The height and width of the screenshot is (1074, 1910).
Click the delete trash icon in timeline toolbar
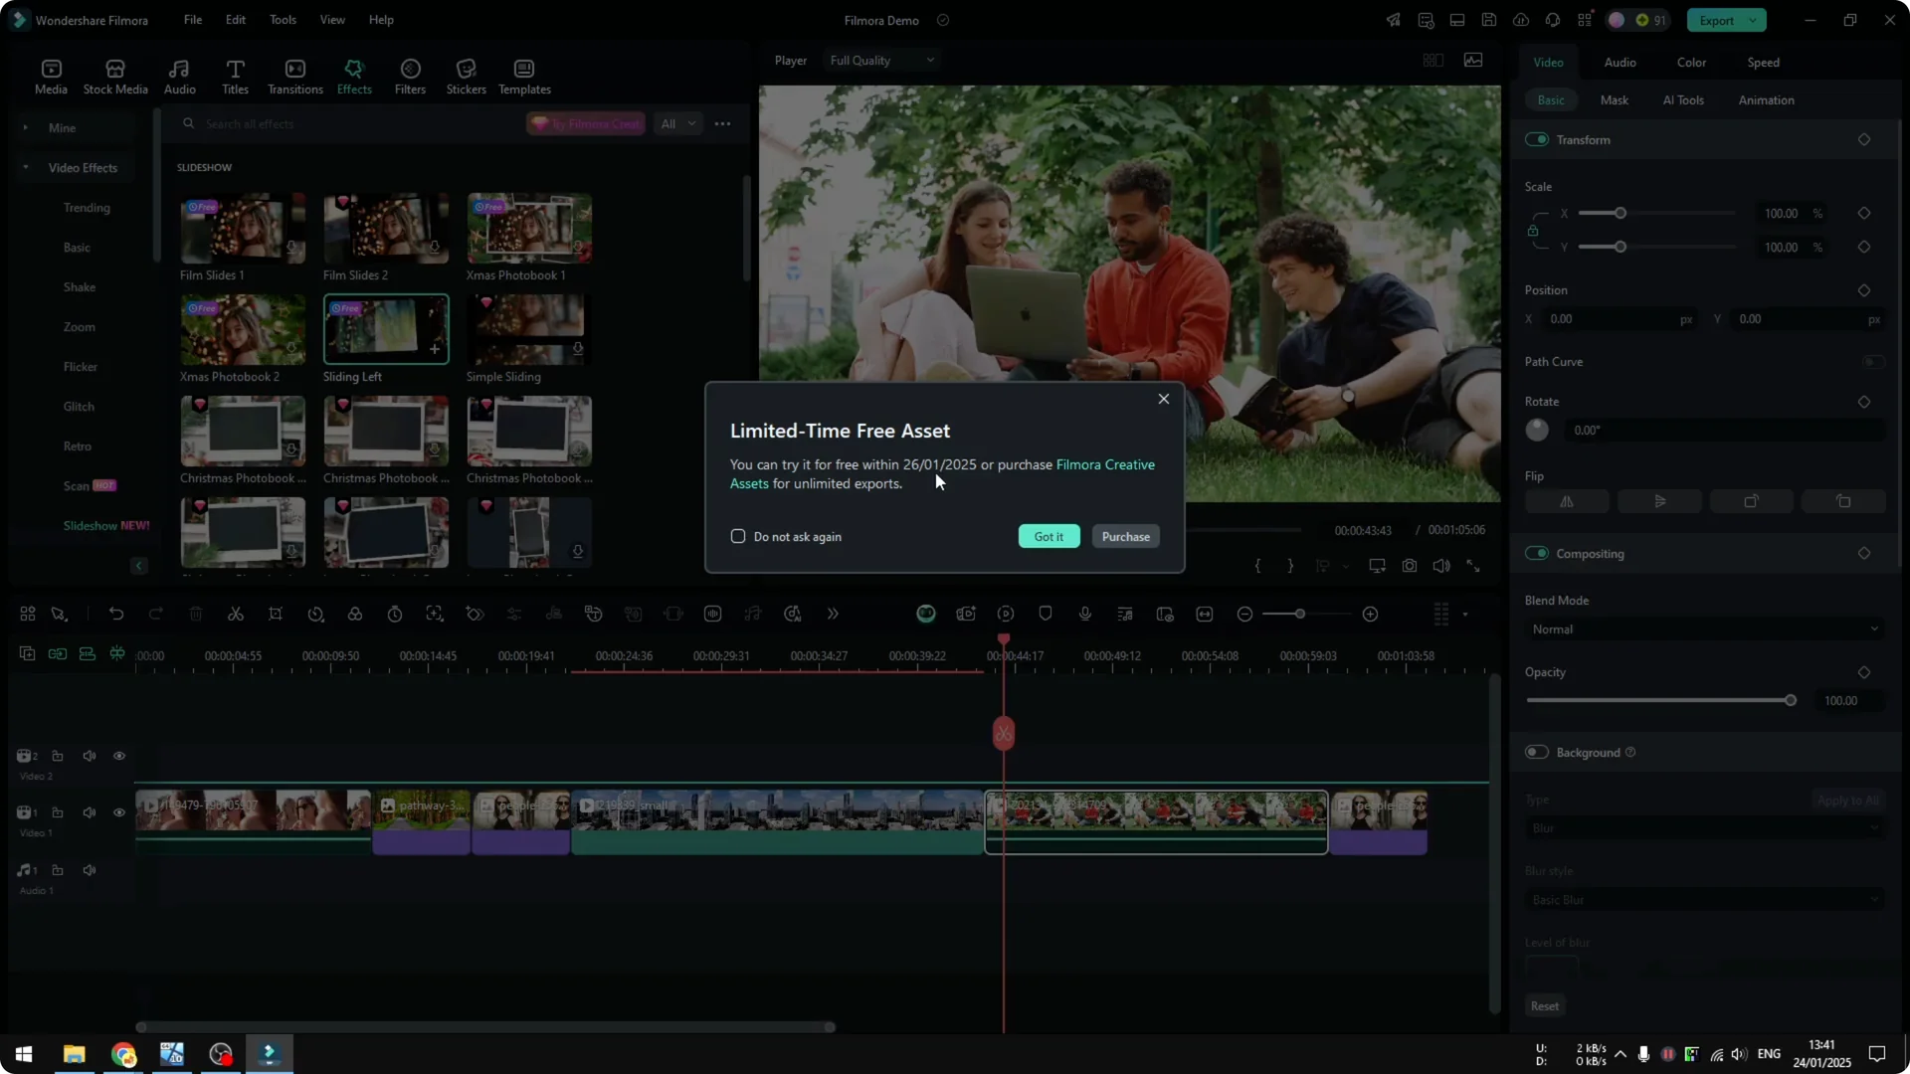point(196,615)
